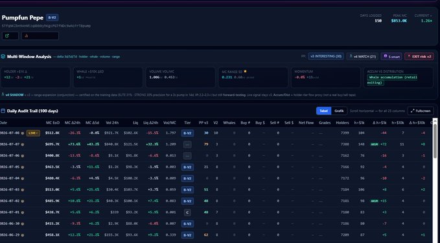Click the dot icon beside date 2026-07-05

click(23, 167)
